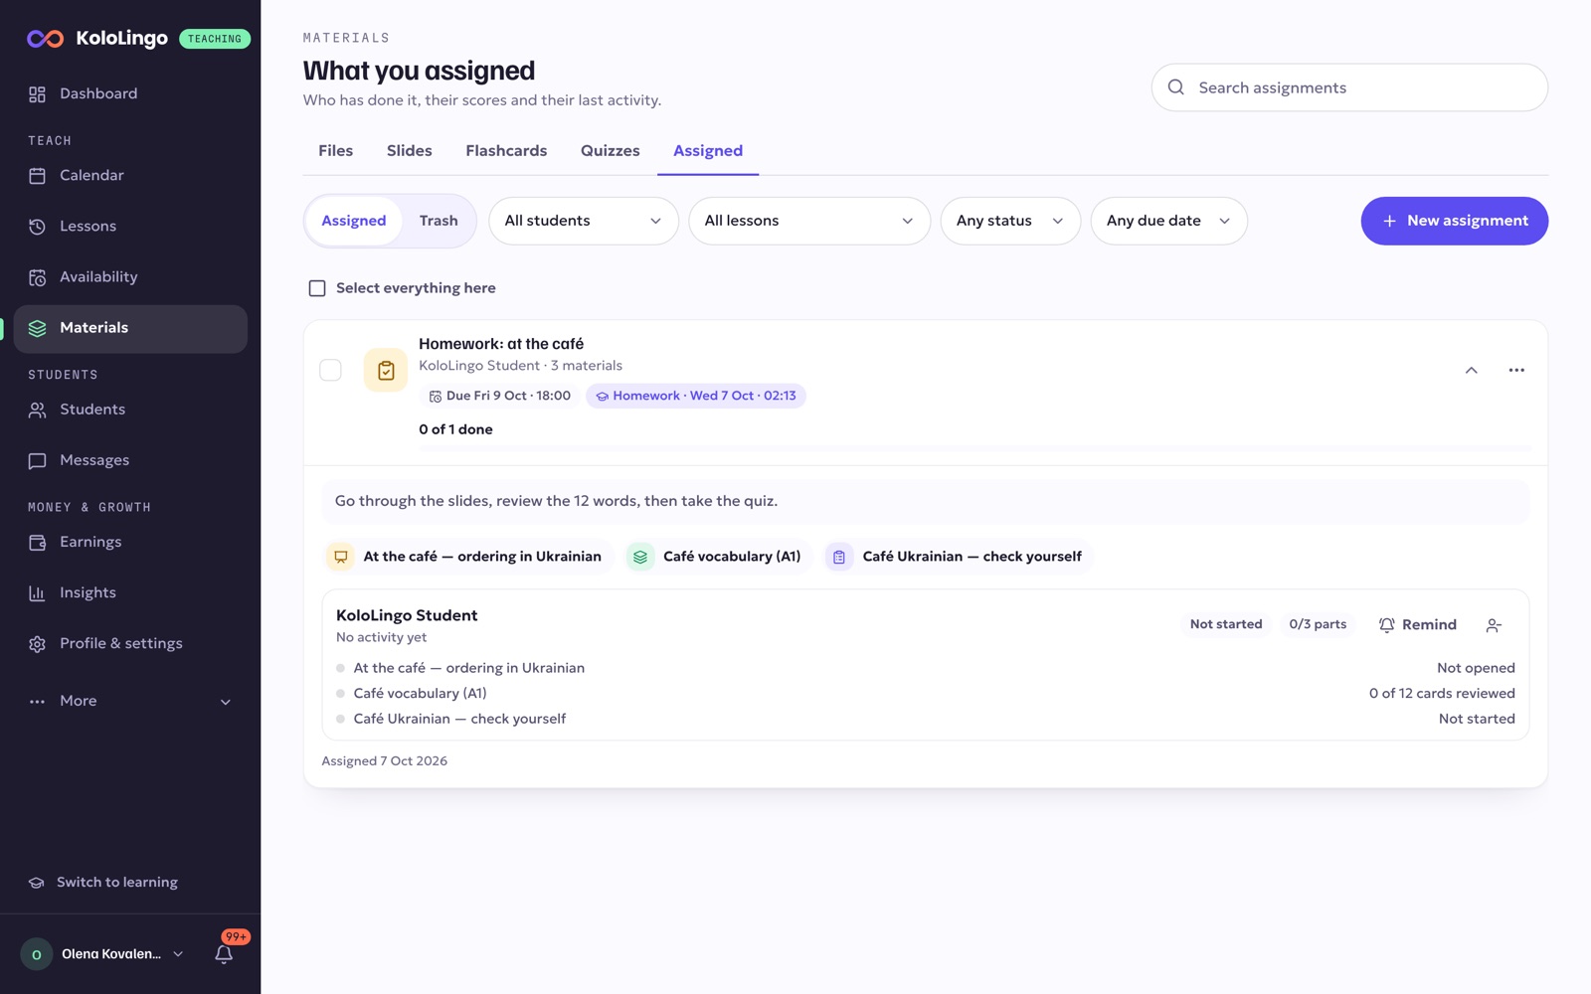Click the Switch to learning graduation cap

pos(37,883)
